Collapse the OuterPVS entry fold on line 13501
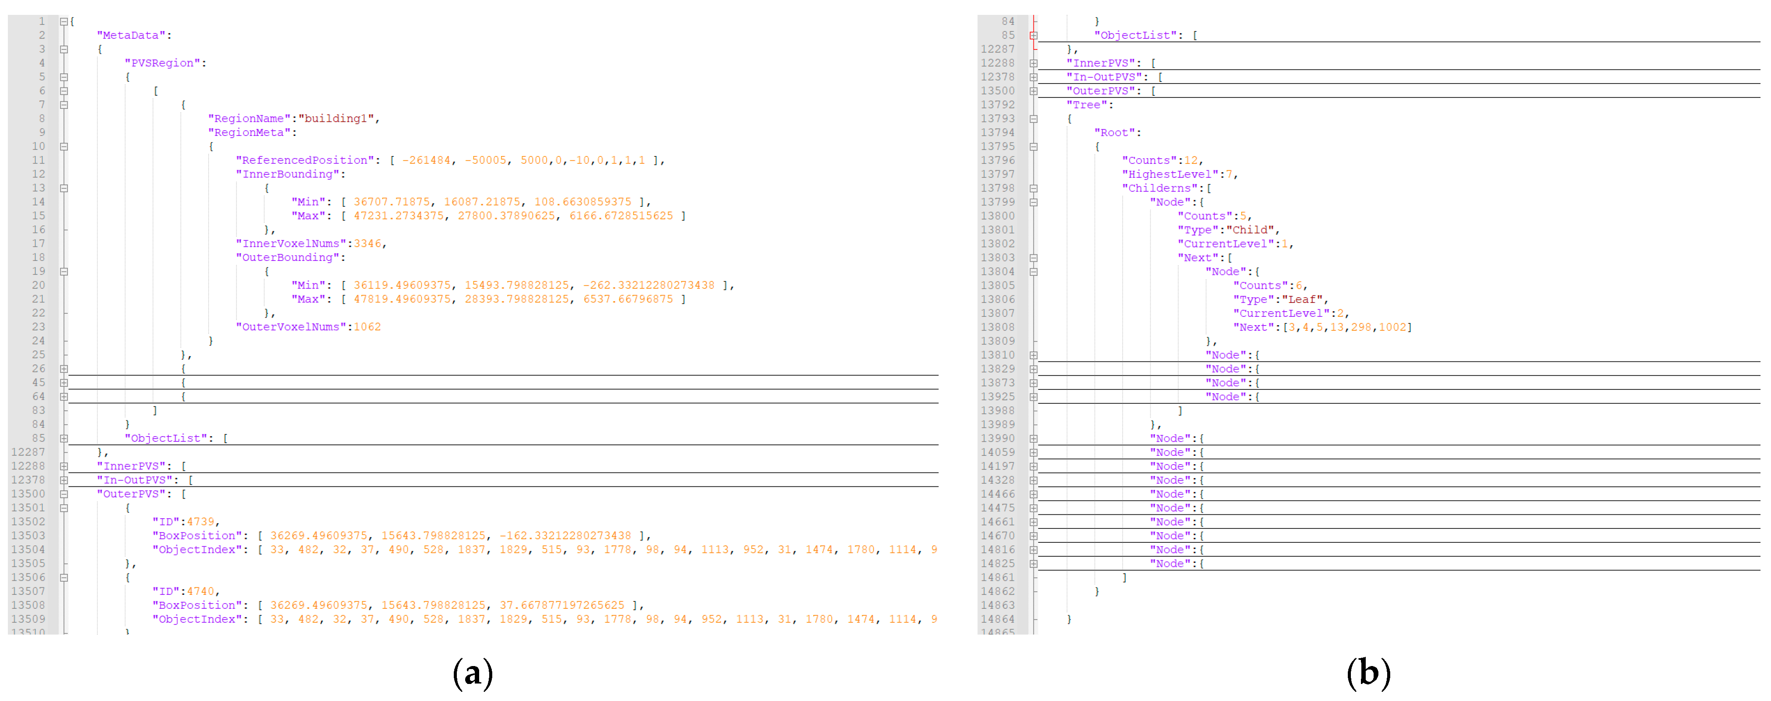This screenshot has height=701, width=1771. pyautogui.click(x=64, y=508)
